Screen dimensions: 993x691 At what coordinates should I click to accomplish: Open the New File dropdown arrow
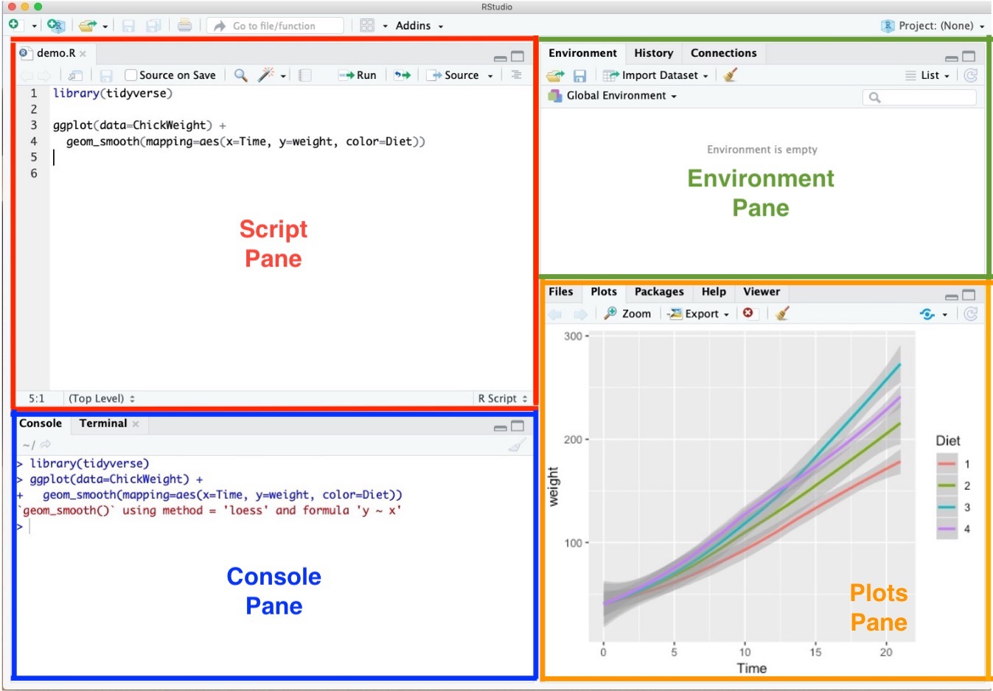point(34,27)
